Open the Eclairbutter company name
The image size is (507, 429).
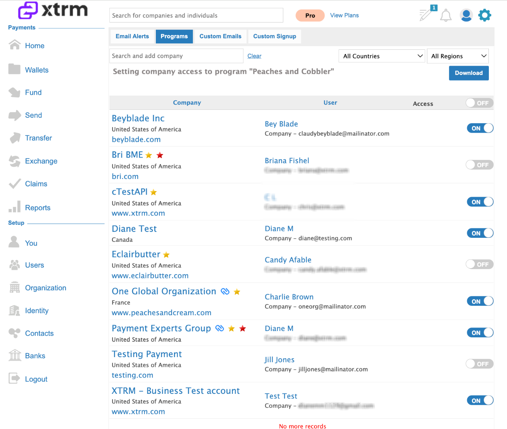tap(136, 254)
